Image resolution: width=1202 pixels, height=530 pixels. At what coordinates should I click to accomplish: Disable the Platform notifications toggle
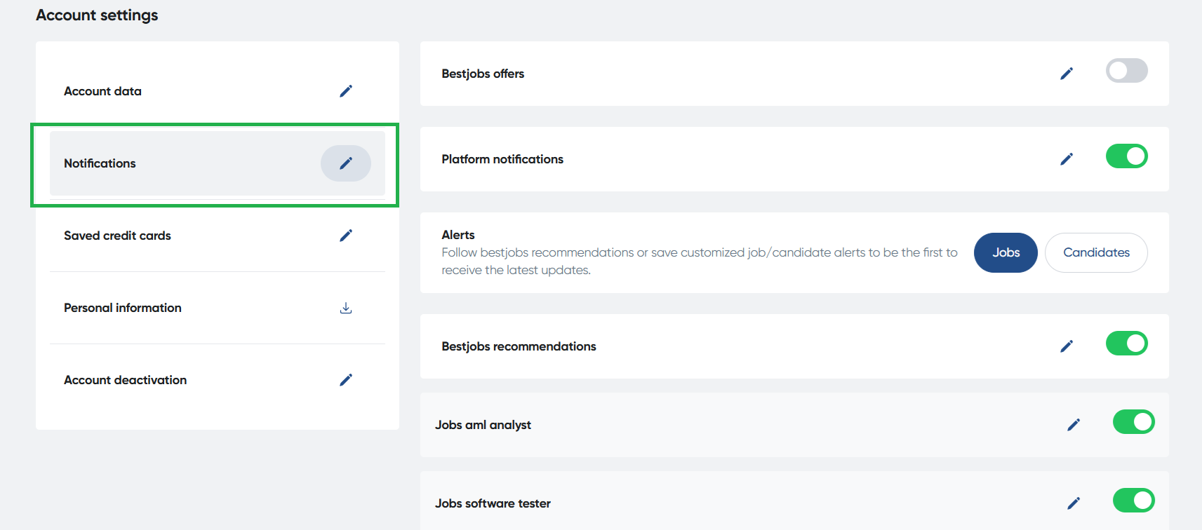1126,156
